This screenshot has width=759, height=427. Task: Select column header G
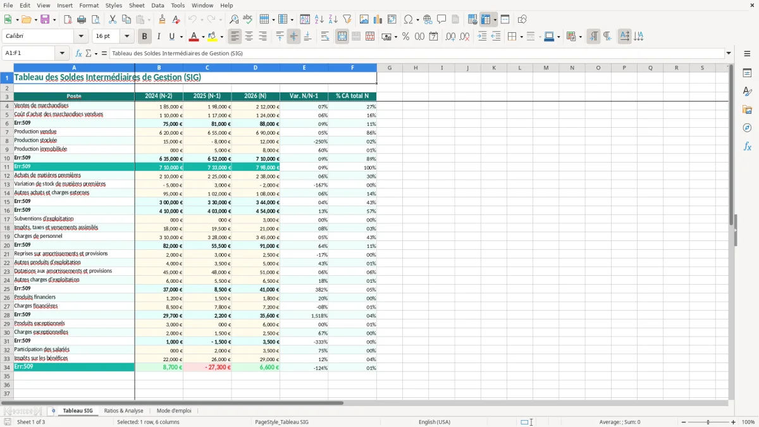[x=390, y=68]
